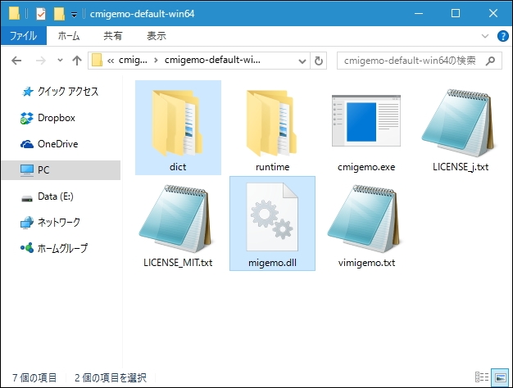Click the properties icon in Quick Access Toolbar
The image size is (513, 388).
click(41, 14)
